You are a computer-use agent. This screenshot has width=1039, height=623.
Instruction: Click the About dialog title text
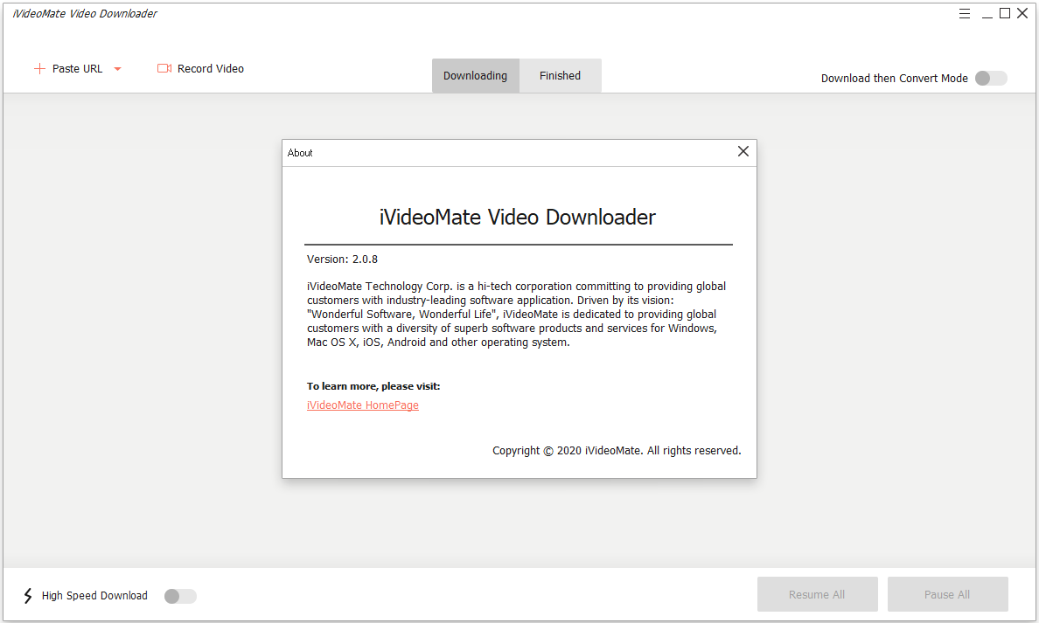click(299, 153)
